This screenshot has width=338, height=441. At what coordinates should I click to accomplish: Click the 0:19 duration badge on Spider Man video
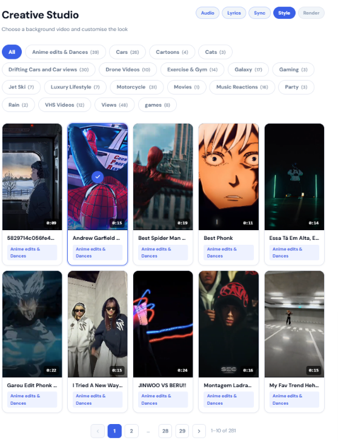point(182,223)
